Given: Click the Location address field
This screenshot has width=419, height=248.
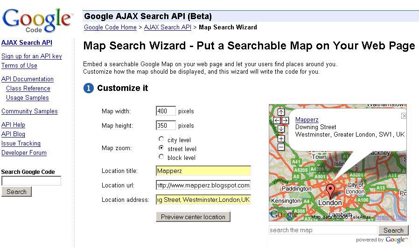Looking at the screenshot, I should [x=203, y=200].
